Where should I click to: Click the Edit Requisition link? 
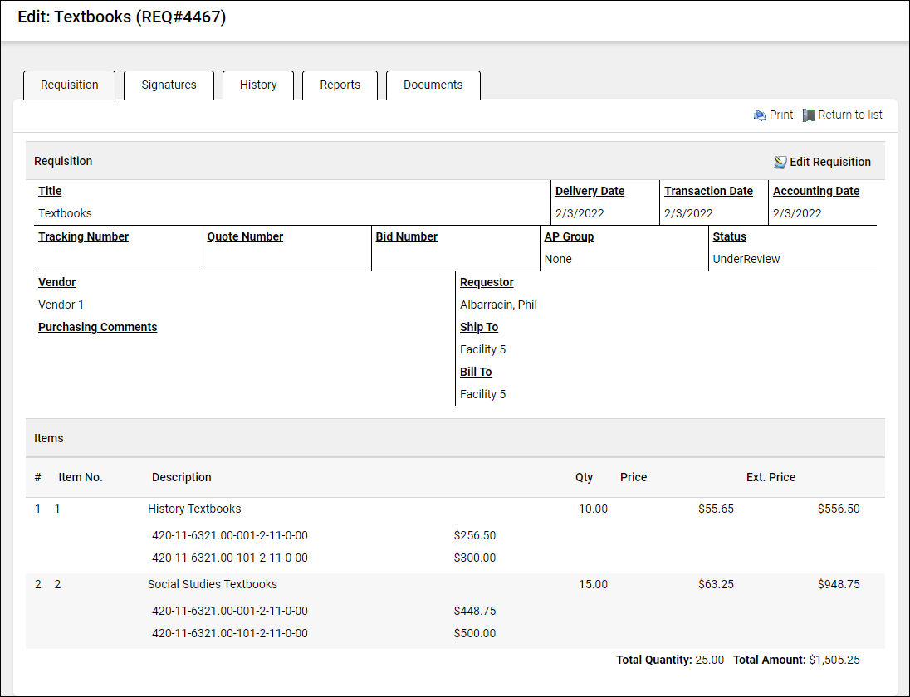point(829,162)
